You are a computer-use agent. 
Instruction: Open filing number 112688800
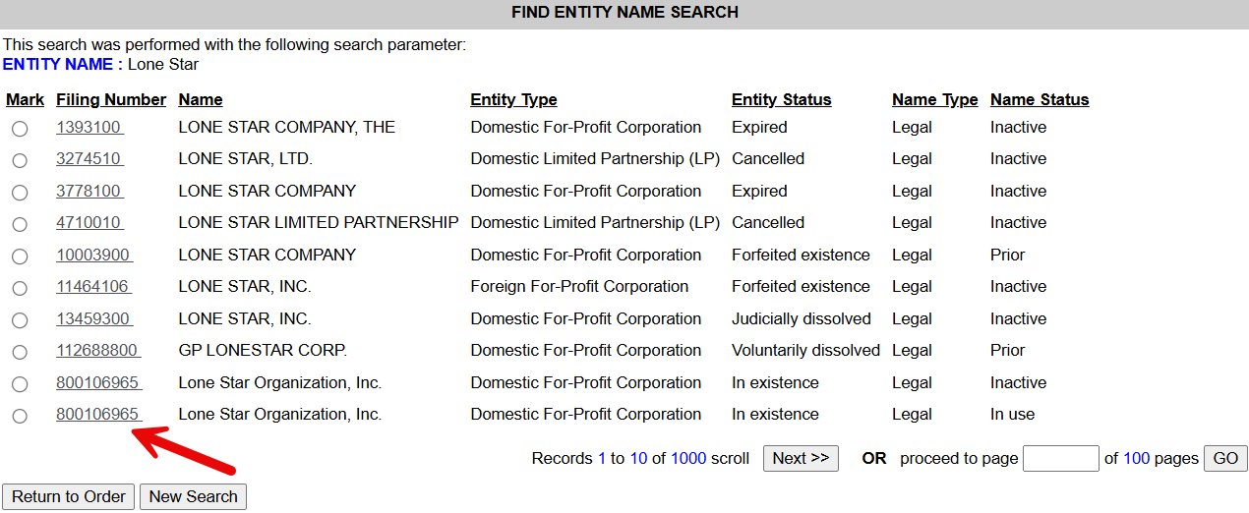coord(98,351)
